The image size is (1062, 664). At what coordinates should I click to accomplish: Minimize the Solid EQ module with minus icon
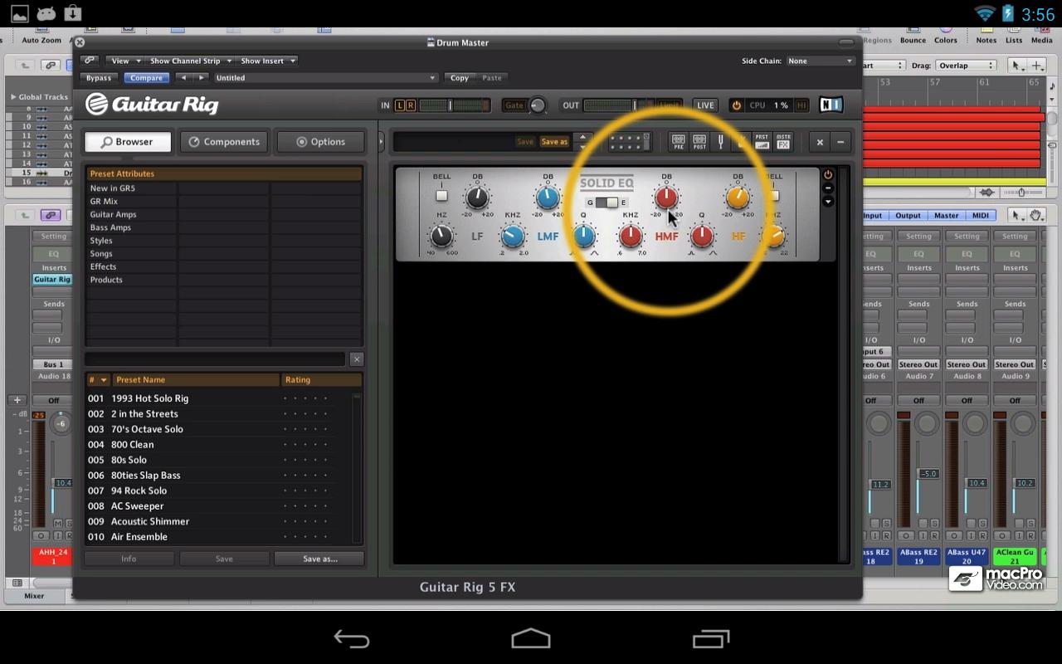(x=828, y=188)
